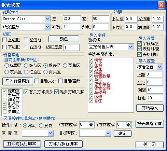Expand the 纸张竖放 orientation dropdown
Screen dimensions: 167x151
pos(47,27)
